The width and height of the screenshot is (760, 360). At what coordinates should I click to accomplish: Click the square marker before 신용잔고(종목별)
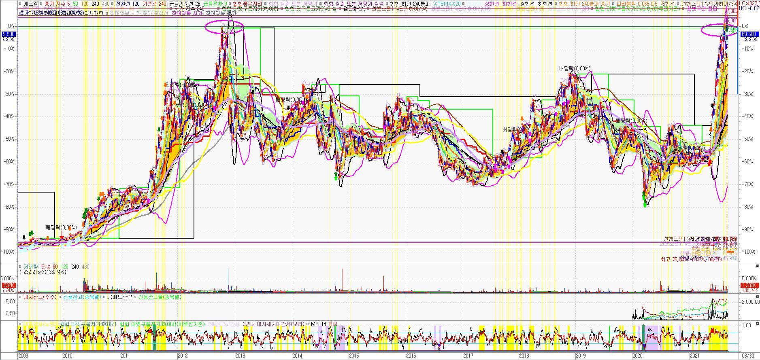60,297
